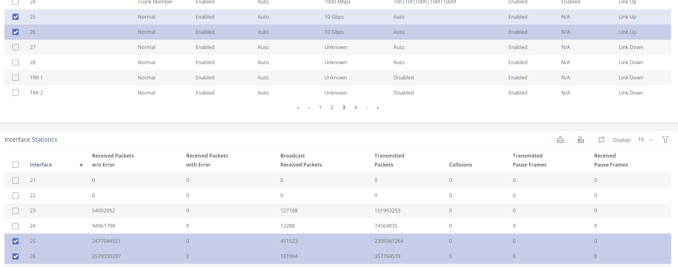Viewport: 678px width, 267px height.
Task: Check the box for port 27 Link Down row
Action: (16, 47)
